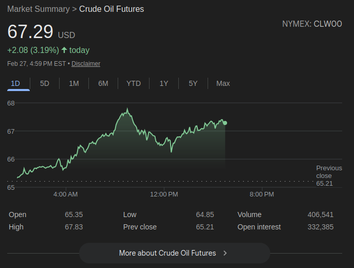Click the green current-price dot on chart
This screenshot has height=268, width=354.
click(x=225, y=123)
